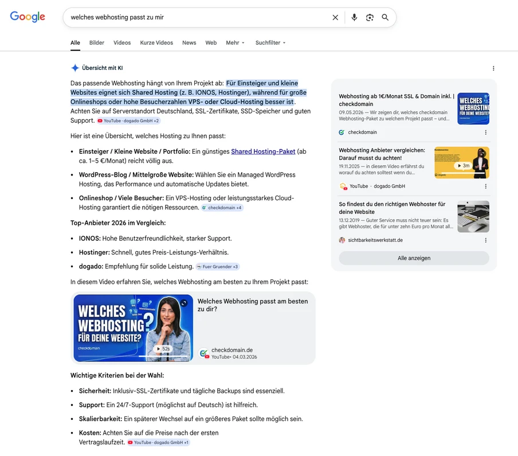This screenshot has height=456, width=518.
Task: Open the keyboard thumbnail of sichtbarkeitswerkstatt card
Action: point(473,217)
